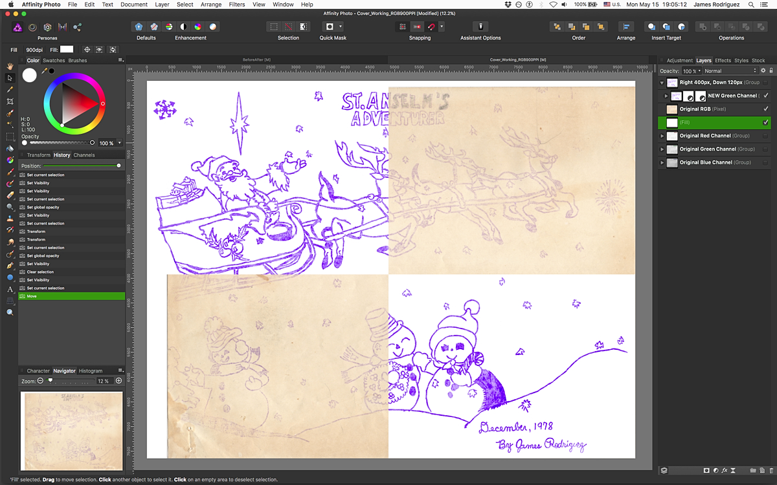Click the Move to Back order icon
The image size is (777, 485).
[x=556, y=27]
